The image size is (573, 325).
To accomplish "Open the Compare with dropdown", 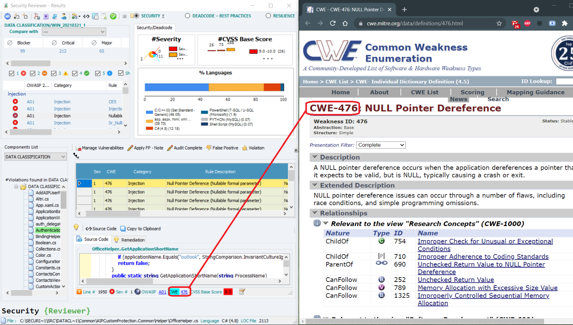I will point(74,32).
